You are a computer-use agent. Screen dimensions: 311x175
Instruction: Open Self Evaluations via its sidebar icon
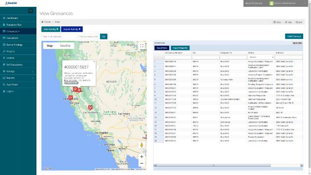tap(4, 65)
